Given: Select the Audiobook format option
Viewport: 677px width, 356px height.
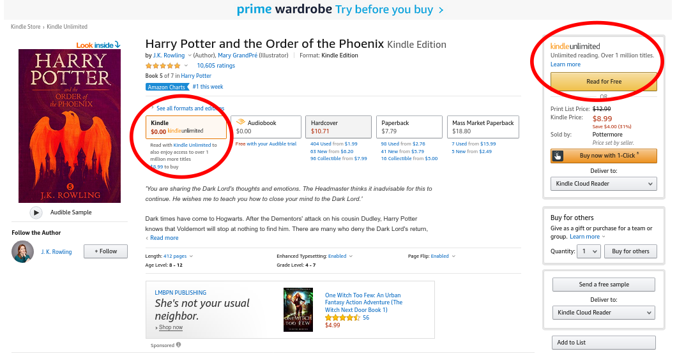Looking at the screenshot, I should [266, 127].
